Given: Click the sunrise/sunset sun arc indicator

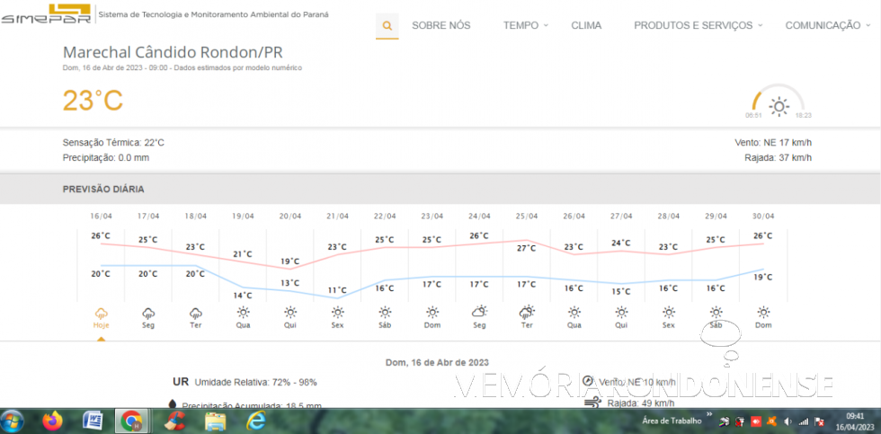Looking at the screenshot, I should point(779,105).
